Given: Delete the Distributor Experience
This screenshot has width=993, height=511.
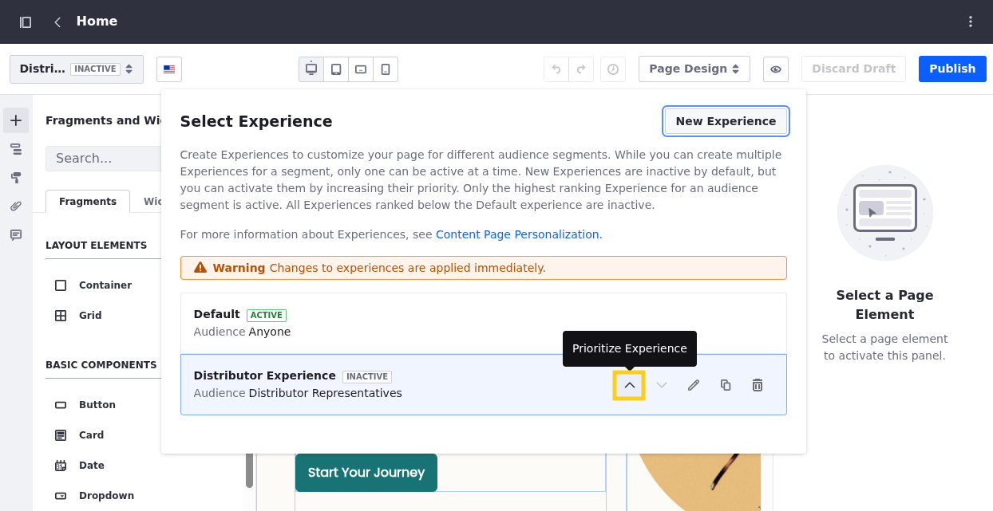Looking at the screenshot, I should pyautogui.click(x=758, y=385).
